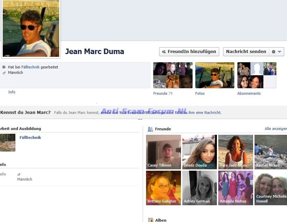Open Ineés Douda's friend photo
The image size is (287, 222).
[x=199, y=152]
